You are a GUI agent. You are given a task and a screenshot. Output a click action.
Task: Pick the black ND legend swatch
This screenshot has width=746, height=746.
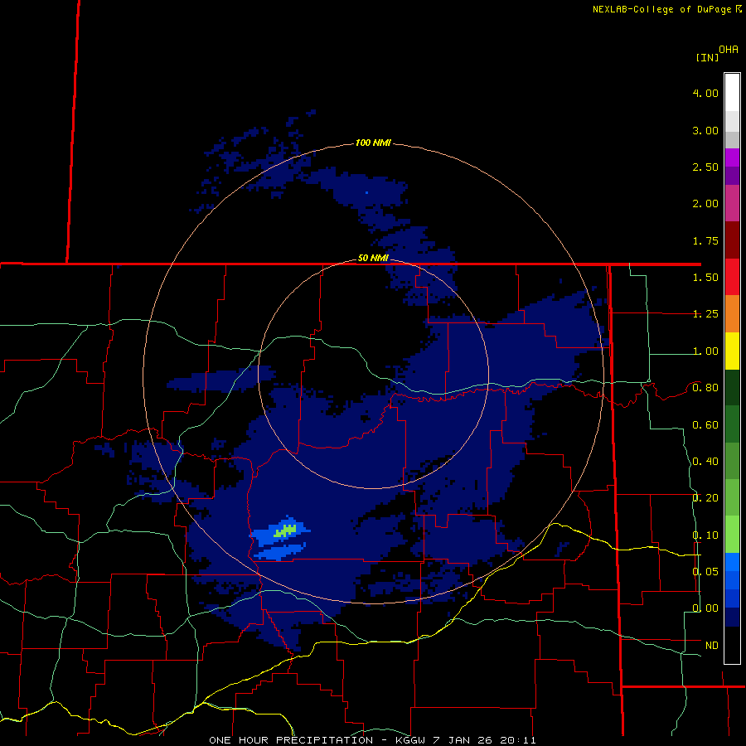click(732, 645)
